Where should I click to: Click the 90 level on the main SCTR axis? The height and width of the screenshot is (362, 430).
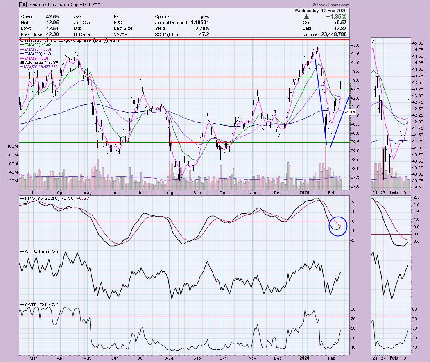pos(353,310)
